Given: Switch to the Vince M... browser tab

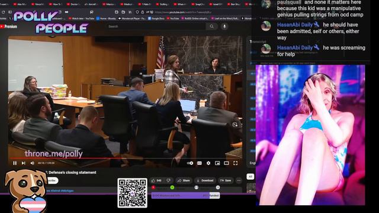Looking at the screenshot, I should [38, 4].
